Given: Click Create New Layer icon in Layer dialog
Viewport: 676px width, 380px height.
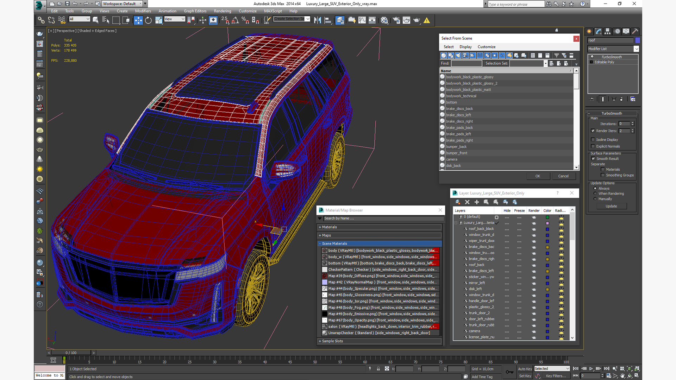Looking at the screenshot, I should (x=458, y=202).
